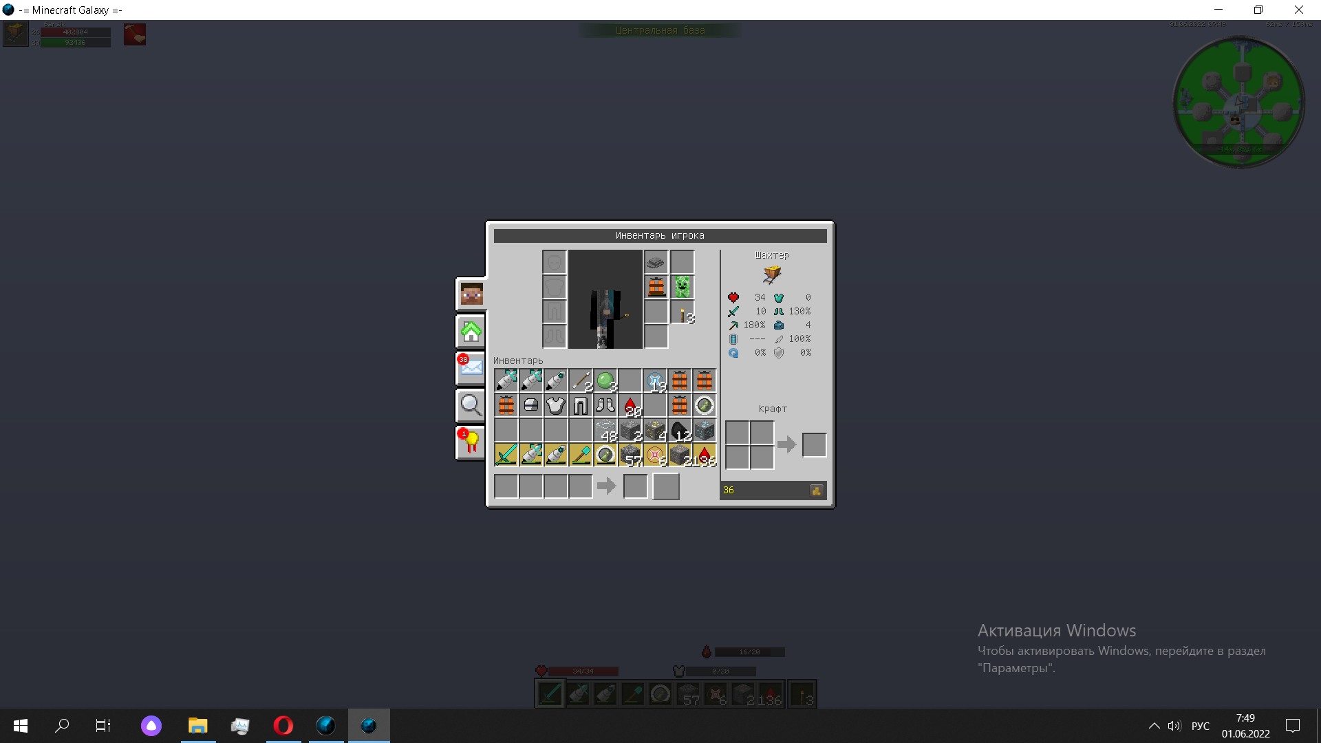The height and width of the screenshot is (743, 1321).
Task: Select the arrow stack of 2
Action: coord(581,380)
